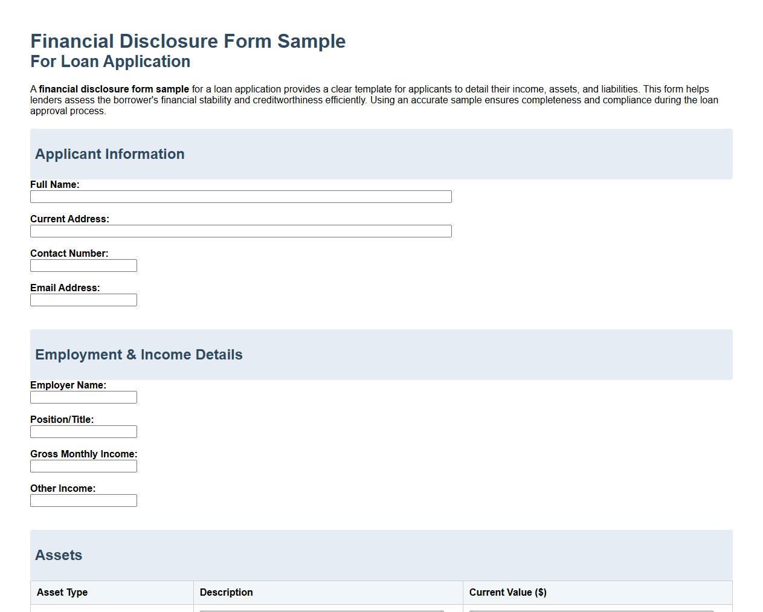Click the Full Name input field
The image size is (763, 612).
point(240,196)
